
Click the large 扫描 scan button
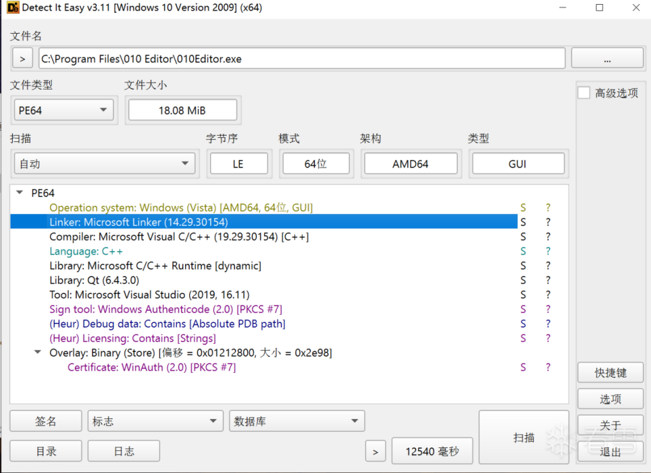point(524,437)
